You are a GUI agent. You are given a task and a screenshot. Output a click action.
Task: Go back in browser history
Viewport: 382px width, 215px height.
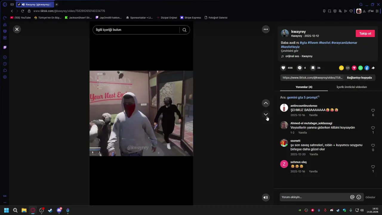click(12, 11)
